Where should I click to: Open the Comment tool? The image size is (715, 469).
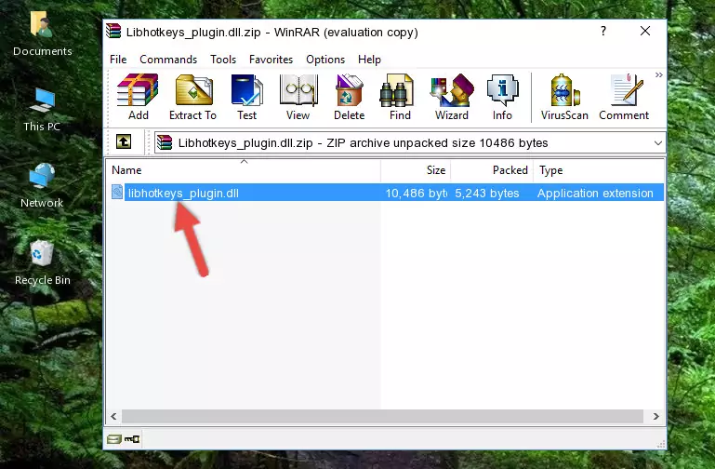point(624,97)
